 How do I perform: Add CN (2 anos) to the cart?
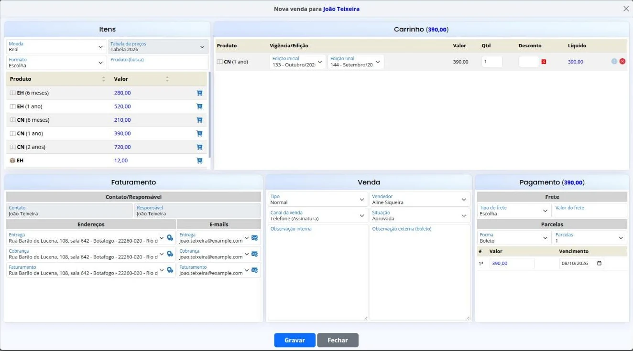point(199,147)
